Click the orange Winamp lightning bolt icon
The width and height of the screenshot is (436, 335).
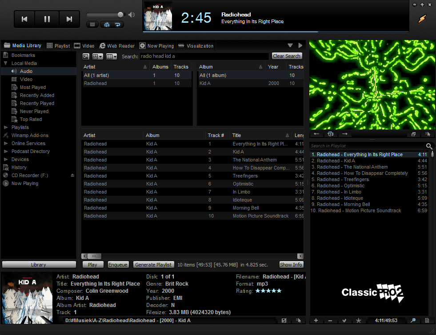click(x=422, y=19)
